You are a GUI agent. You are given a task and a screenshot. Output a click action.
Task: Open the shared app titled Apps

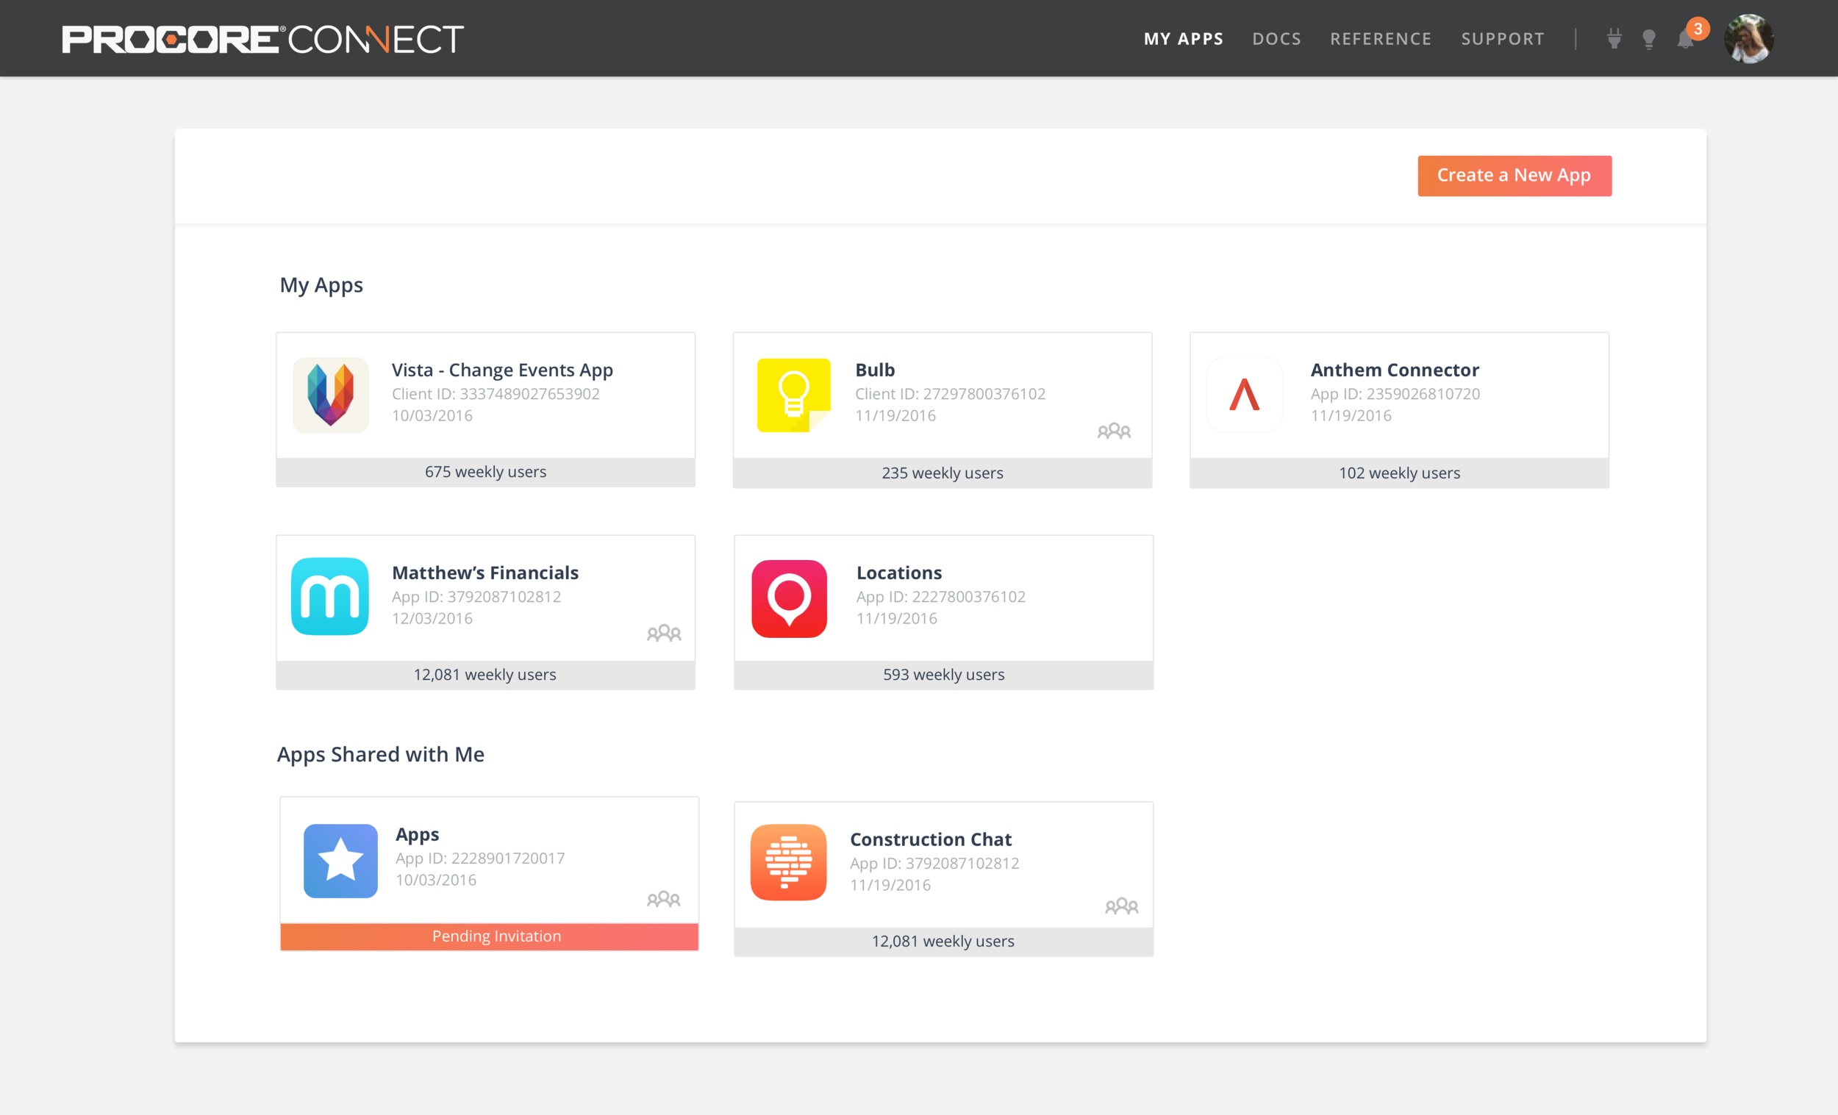pyautogui.click(x=417, y=834)
